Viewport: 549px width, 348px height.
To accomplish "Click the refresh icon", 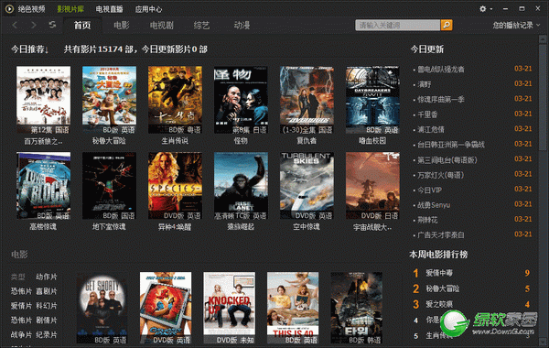I will [52, 25].
